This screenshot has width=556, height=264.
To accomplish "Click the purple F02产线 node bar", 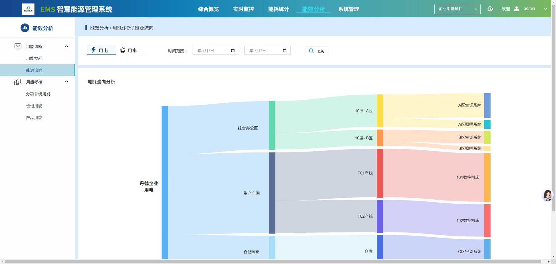I will click(x=380, y=216).
